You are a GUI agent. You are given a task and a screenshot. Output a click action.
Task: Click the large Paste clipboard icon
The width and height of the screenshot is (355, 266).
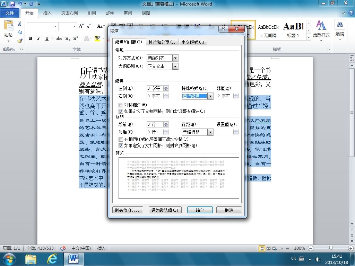[9, 26]
